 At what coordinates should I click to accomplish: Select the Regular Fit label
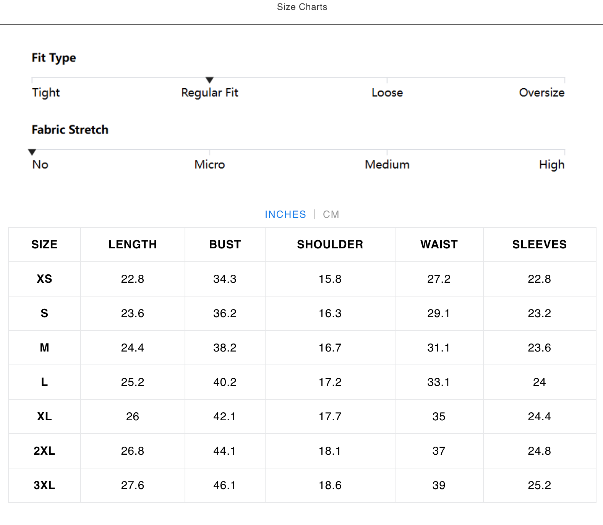209,92
